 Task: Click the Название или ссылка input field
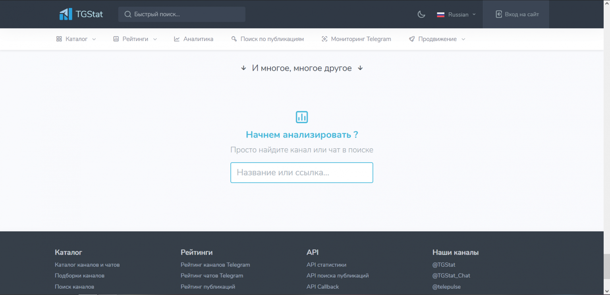[302, 173]
